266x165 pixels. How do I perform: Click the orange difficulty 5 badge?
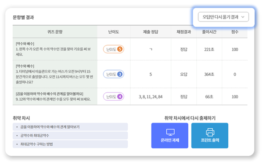pos(114,49)
